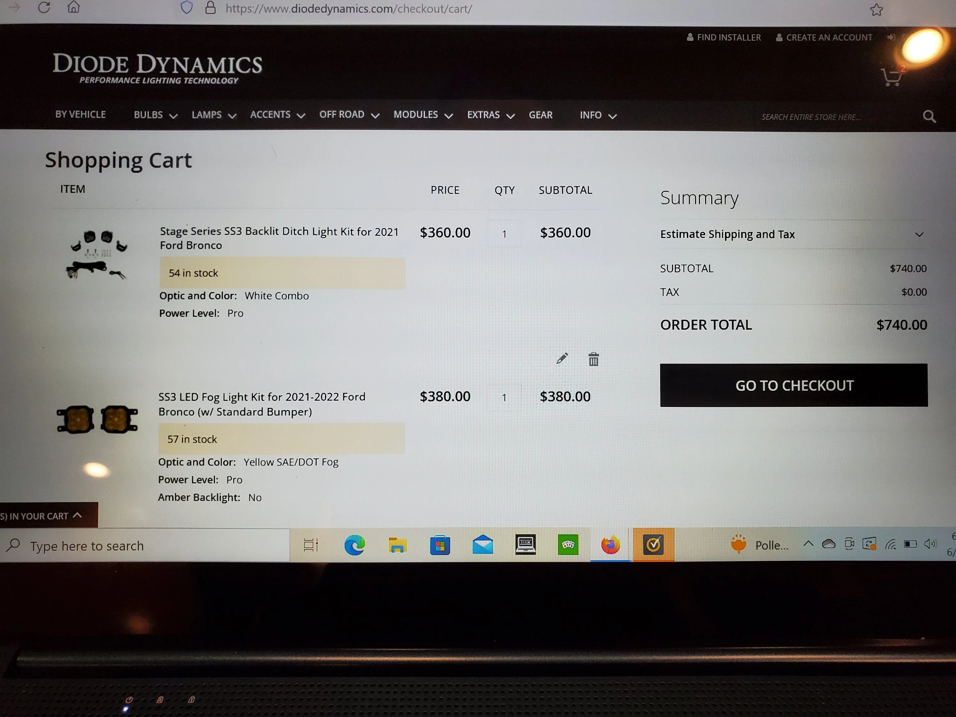Open the tracking protection shield icon
956x717 pixels.
pos(186,7)
